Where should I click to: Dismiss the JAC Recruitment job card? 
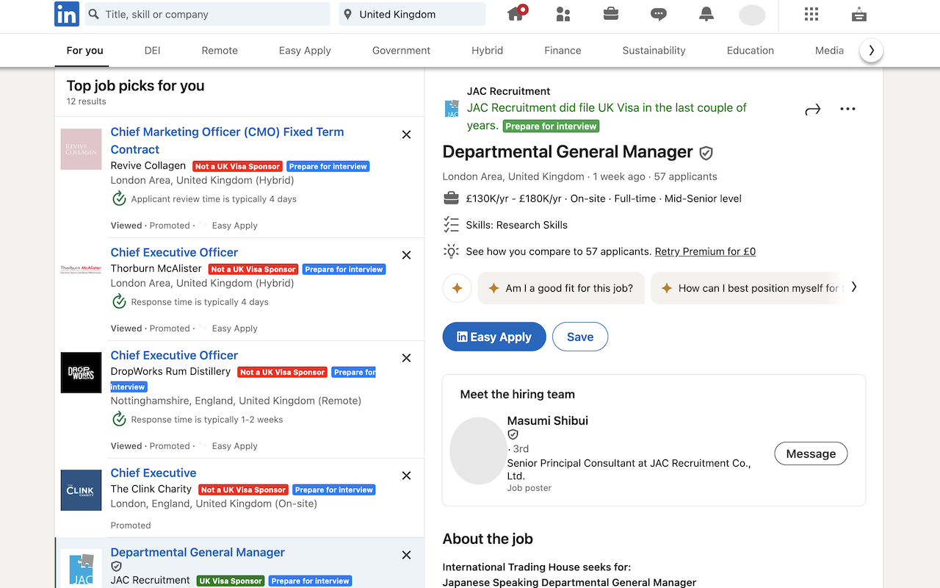click(407, 555)
